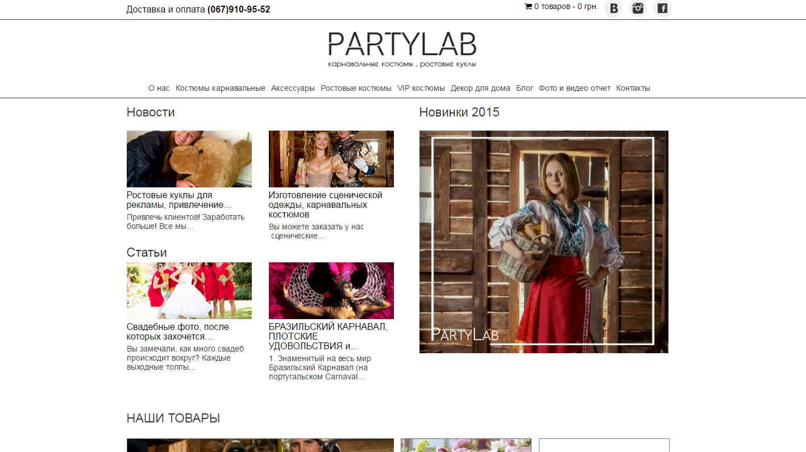Open the Brazilian carnival article thumbnail
806x452 pixels.
coord(331,291)
